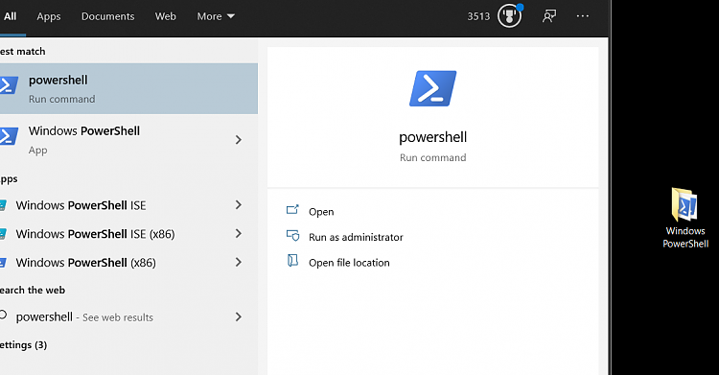Switch to the Apps search tab
This screenshot has height=375, width=719.
(49, 16)
